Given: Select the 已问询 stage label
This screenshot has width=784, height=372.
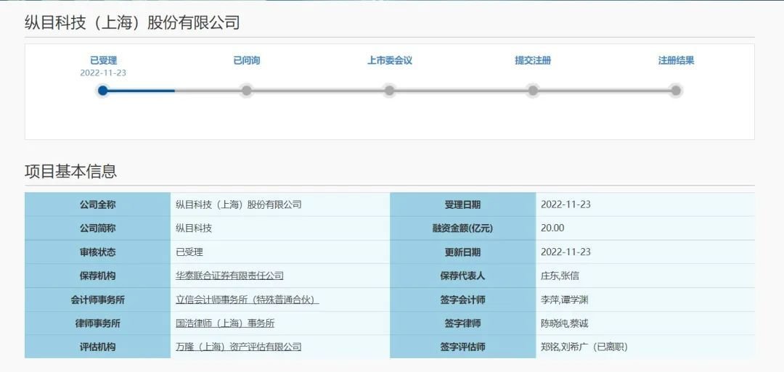Looking at the screenshot, I should 247,60.
